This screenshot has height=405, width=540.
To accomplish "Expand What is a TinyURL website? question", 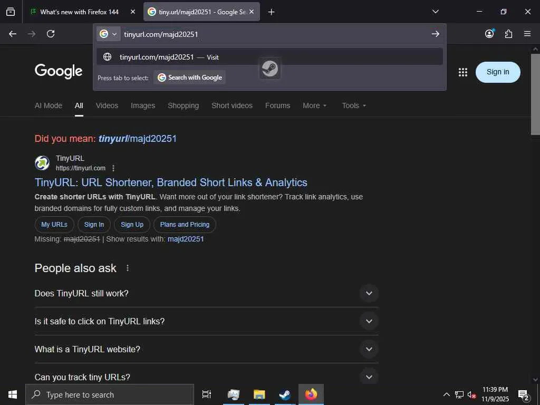I will coord(207,349).
